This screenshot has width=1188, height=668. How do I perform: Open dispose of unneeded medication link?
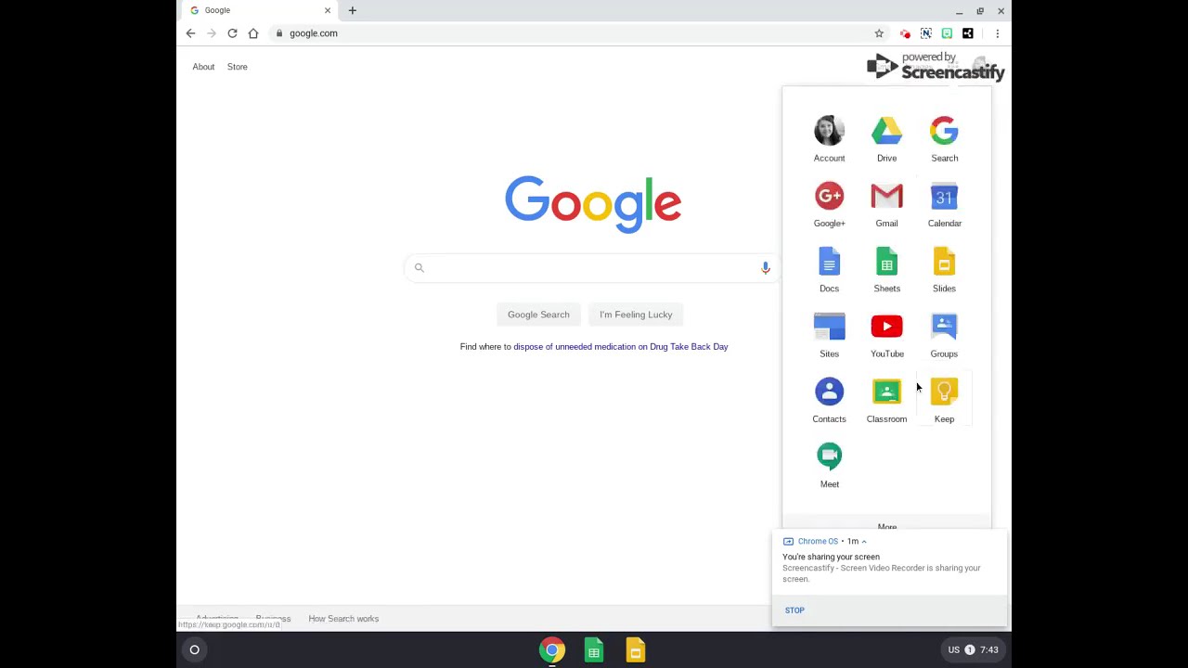click(621, 347)
